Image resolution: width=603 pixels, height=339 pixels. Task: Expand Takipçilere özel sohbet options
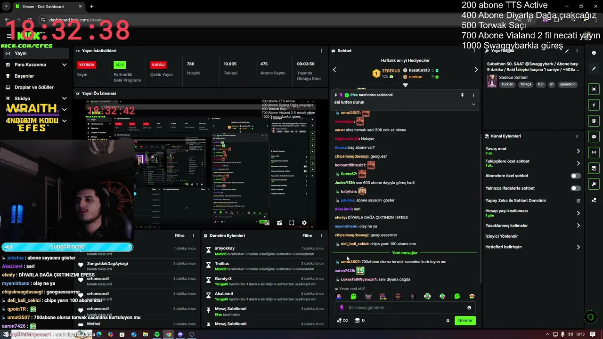tap(579, 163)
